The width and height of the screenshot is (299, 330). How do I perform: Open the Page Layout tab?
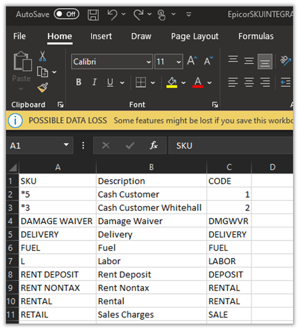coord(195,36)
